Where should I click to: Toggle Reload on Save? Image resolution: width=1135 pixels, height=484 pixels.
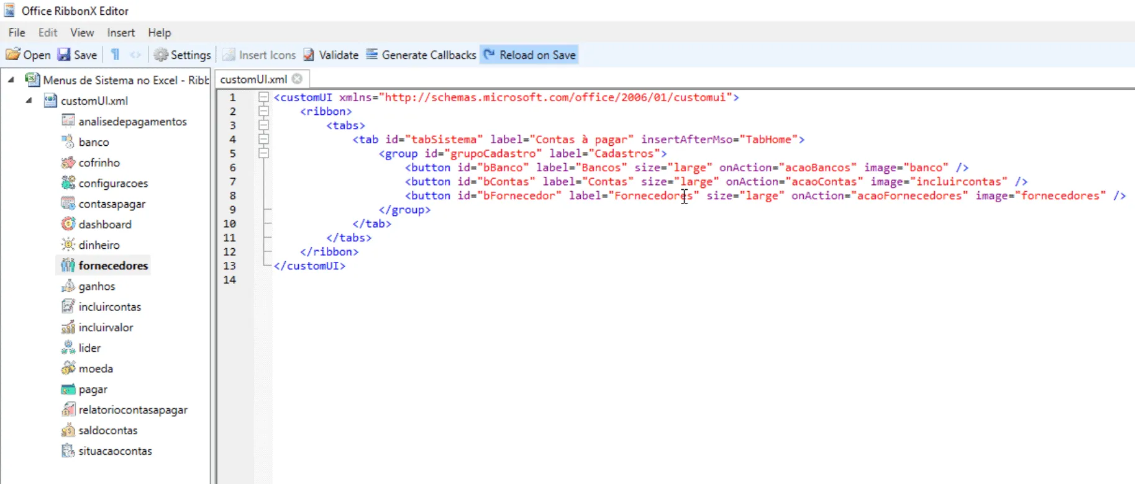tap(529, 55)
